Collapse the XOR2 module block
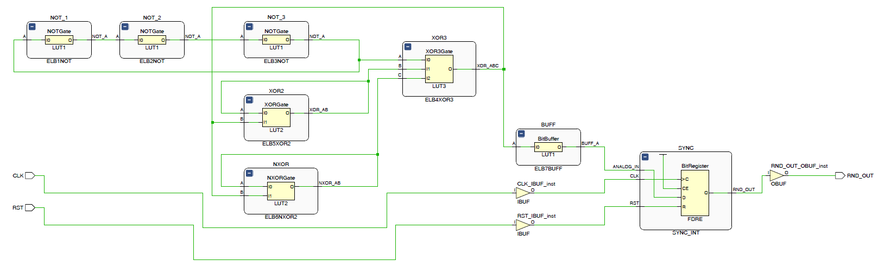Viewport: 878px width, 266px height. (x=249, y=100)
